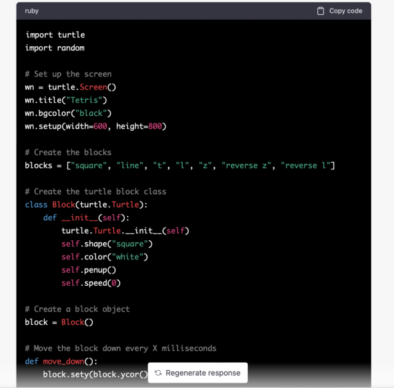
Task: Click the 'class Block(turtle.Turtle):' line
Action: coord(86,204)
